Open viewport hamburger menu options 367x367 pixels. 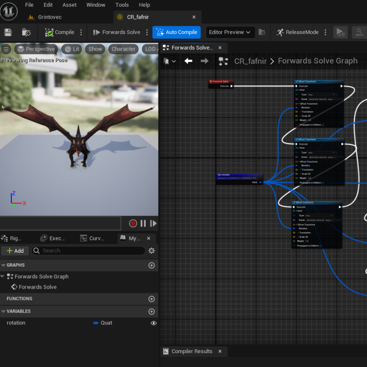coord(6,49)
